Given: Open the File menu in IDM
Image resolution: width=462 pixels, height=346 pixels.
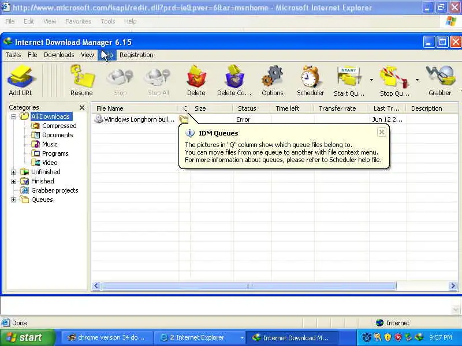Looking at the screenshot, I should pyautogui.click(x=32, y=55).
